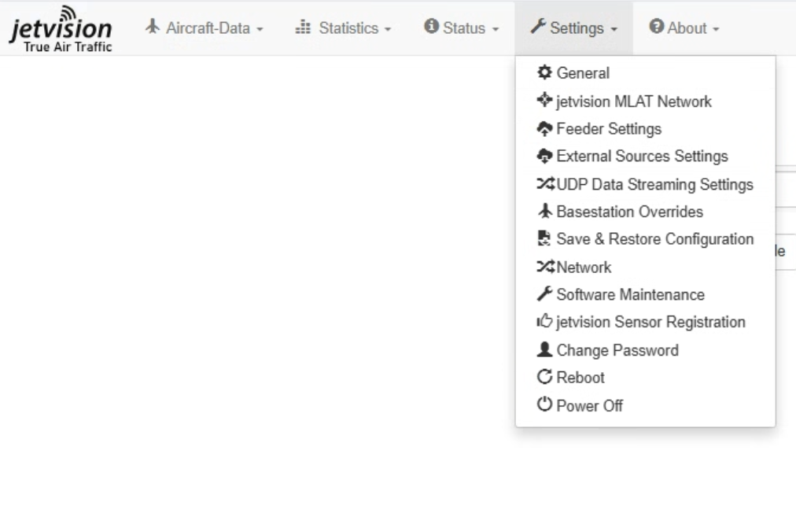Click the circular arrow Reboot icon

pyautogui.click(x=544, y=378)
